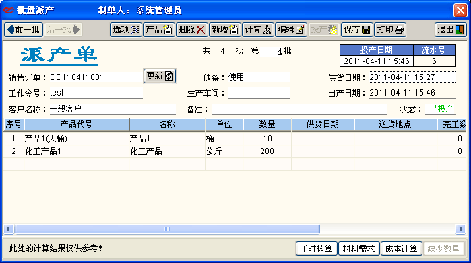Click the horizontal scrollbar right arrow
471x263 pixels.
pyautogui.click(x=460, y=229)
